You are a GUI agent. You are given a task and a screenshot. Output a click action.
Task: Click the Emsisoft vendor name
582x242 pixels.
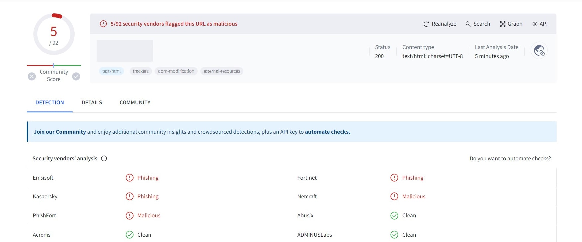coord(43,178)
